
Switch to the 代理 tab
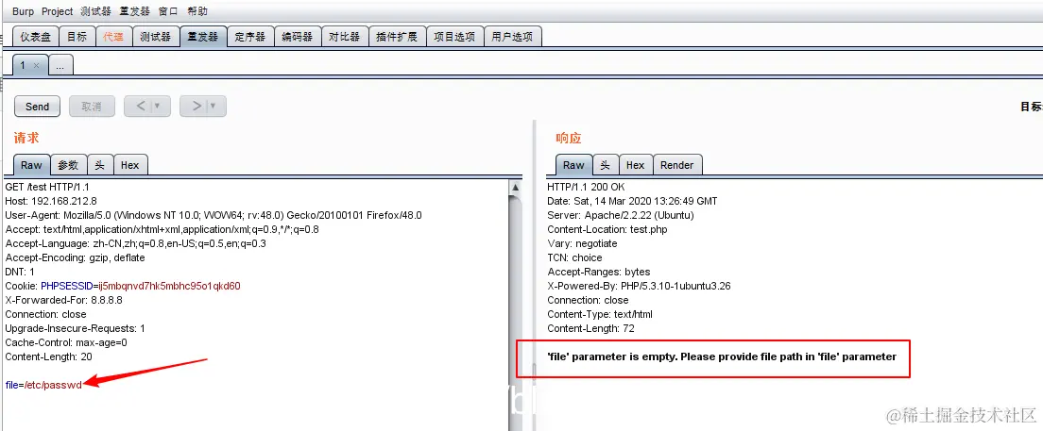[x=113, y=37]
